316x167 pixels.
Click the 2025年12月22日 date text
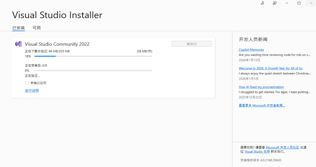click(250, 97)
